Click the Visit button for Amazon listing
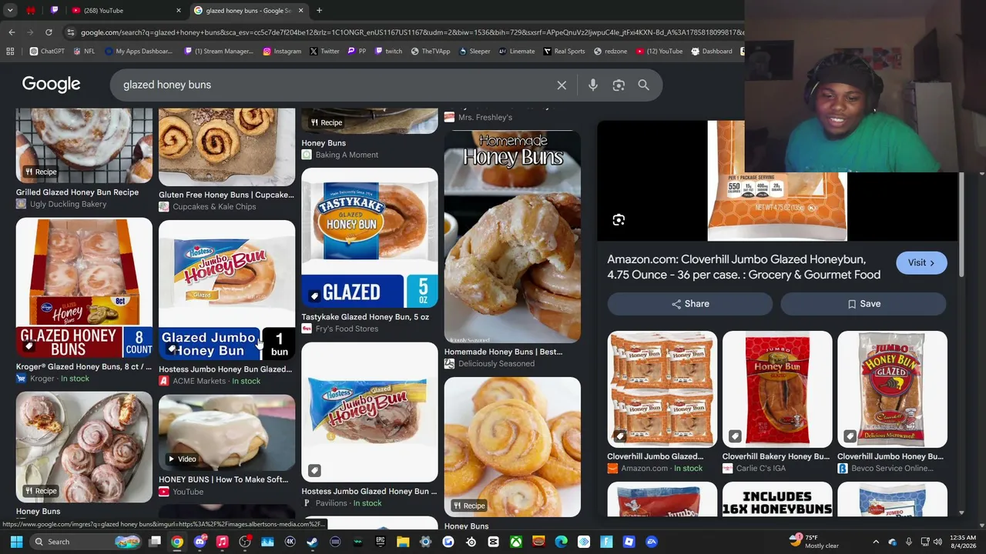Screen dimensions: 986x554 tap(921, 263)
